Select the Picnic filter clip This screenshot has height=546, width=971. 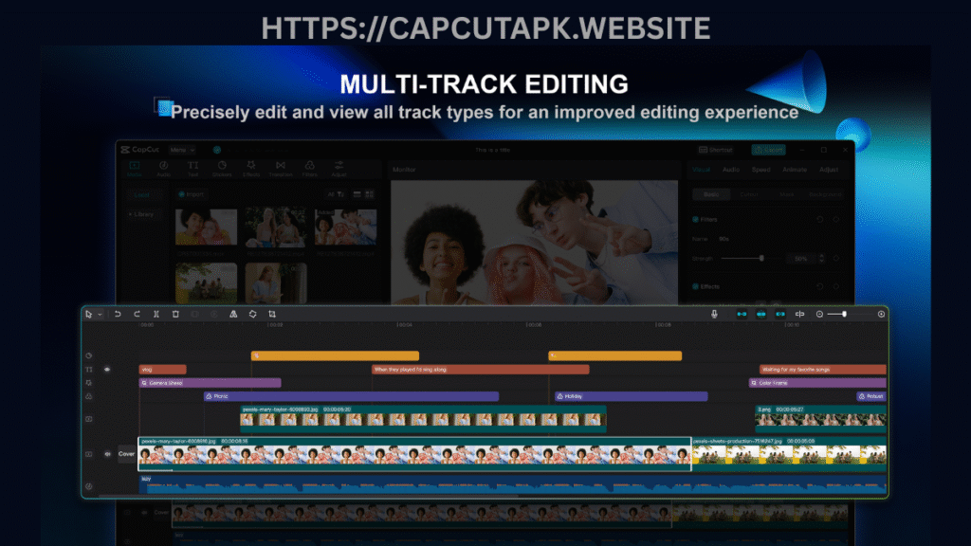(x=351, y=396)
